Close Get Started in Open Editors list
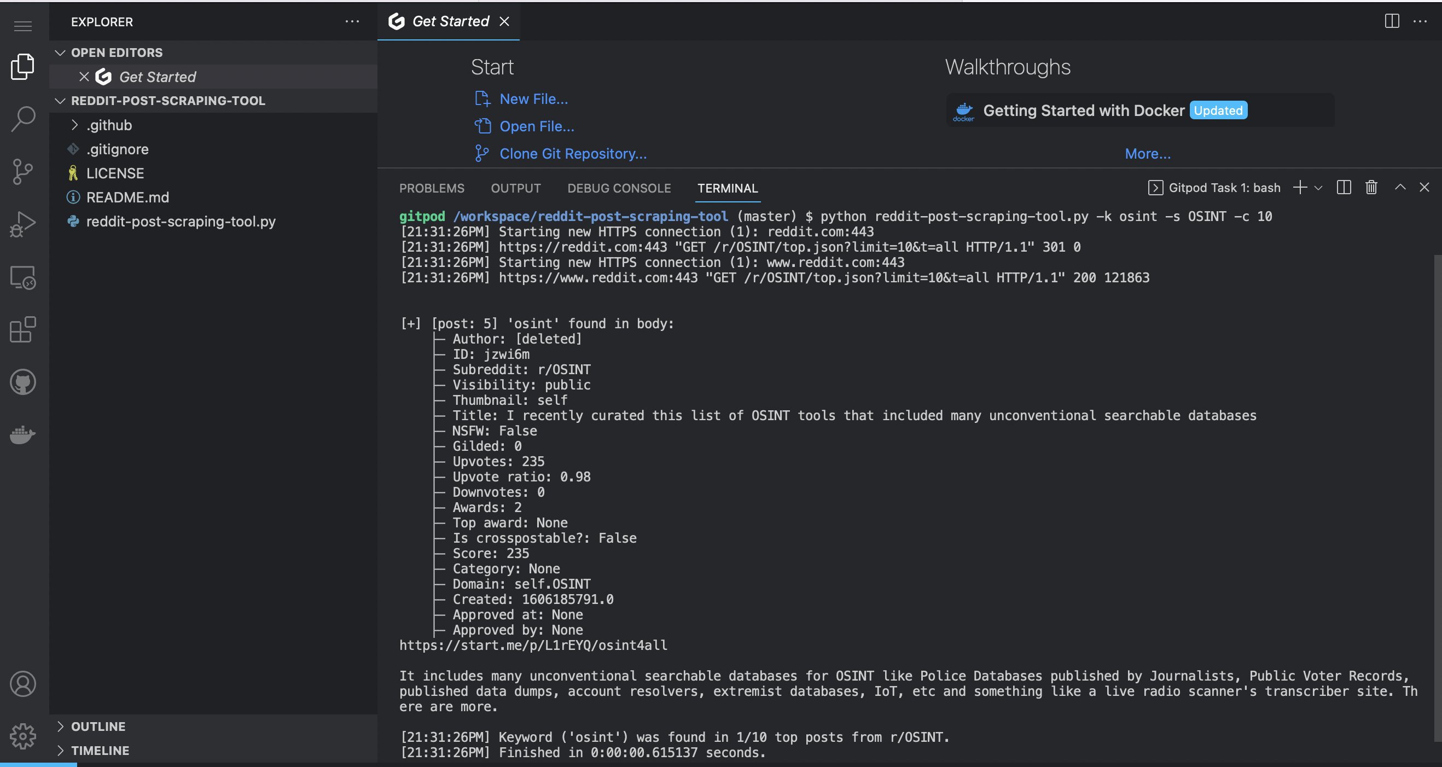 click(84, 77)
